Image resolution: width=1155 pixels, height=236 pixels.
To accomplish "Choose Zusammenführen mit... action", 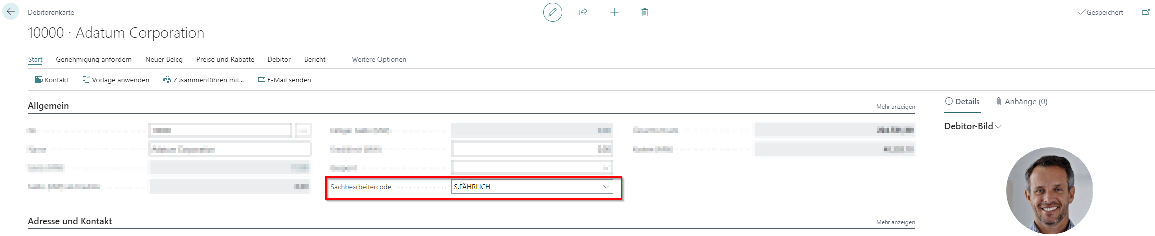I will coord(203,80).
